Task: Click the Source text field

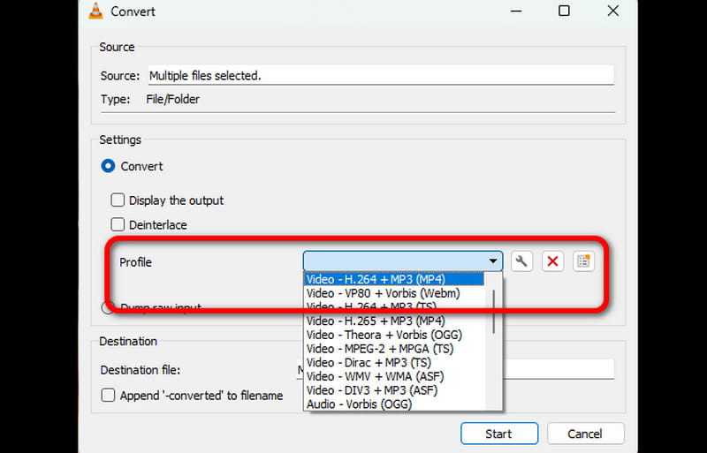Action: 379,76
